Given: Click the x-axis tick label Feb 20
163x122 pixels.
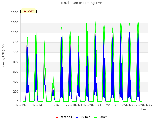Looking at the screenshot, I should 88,105.
